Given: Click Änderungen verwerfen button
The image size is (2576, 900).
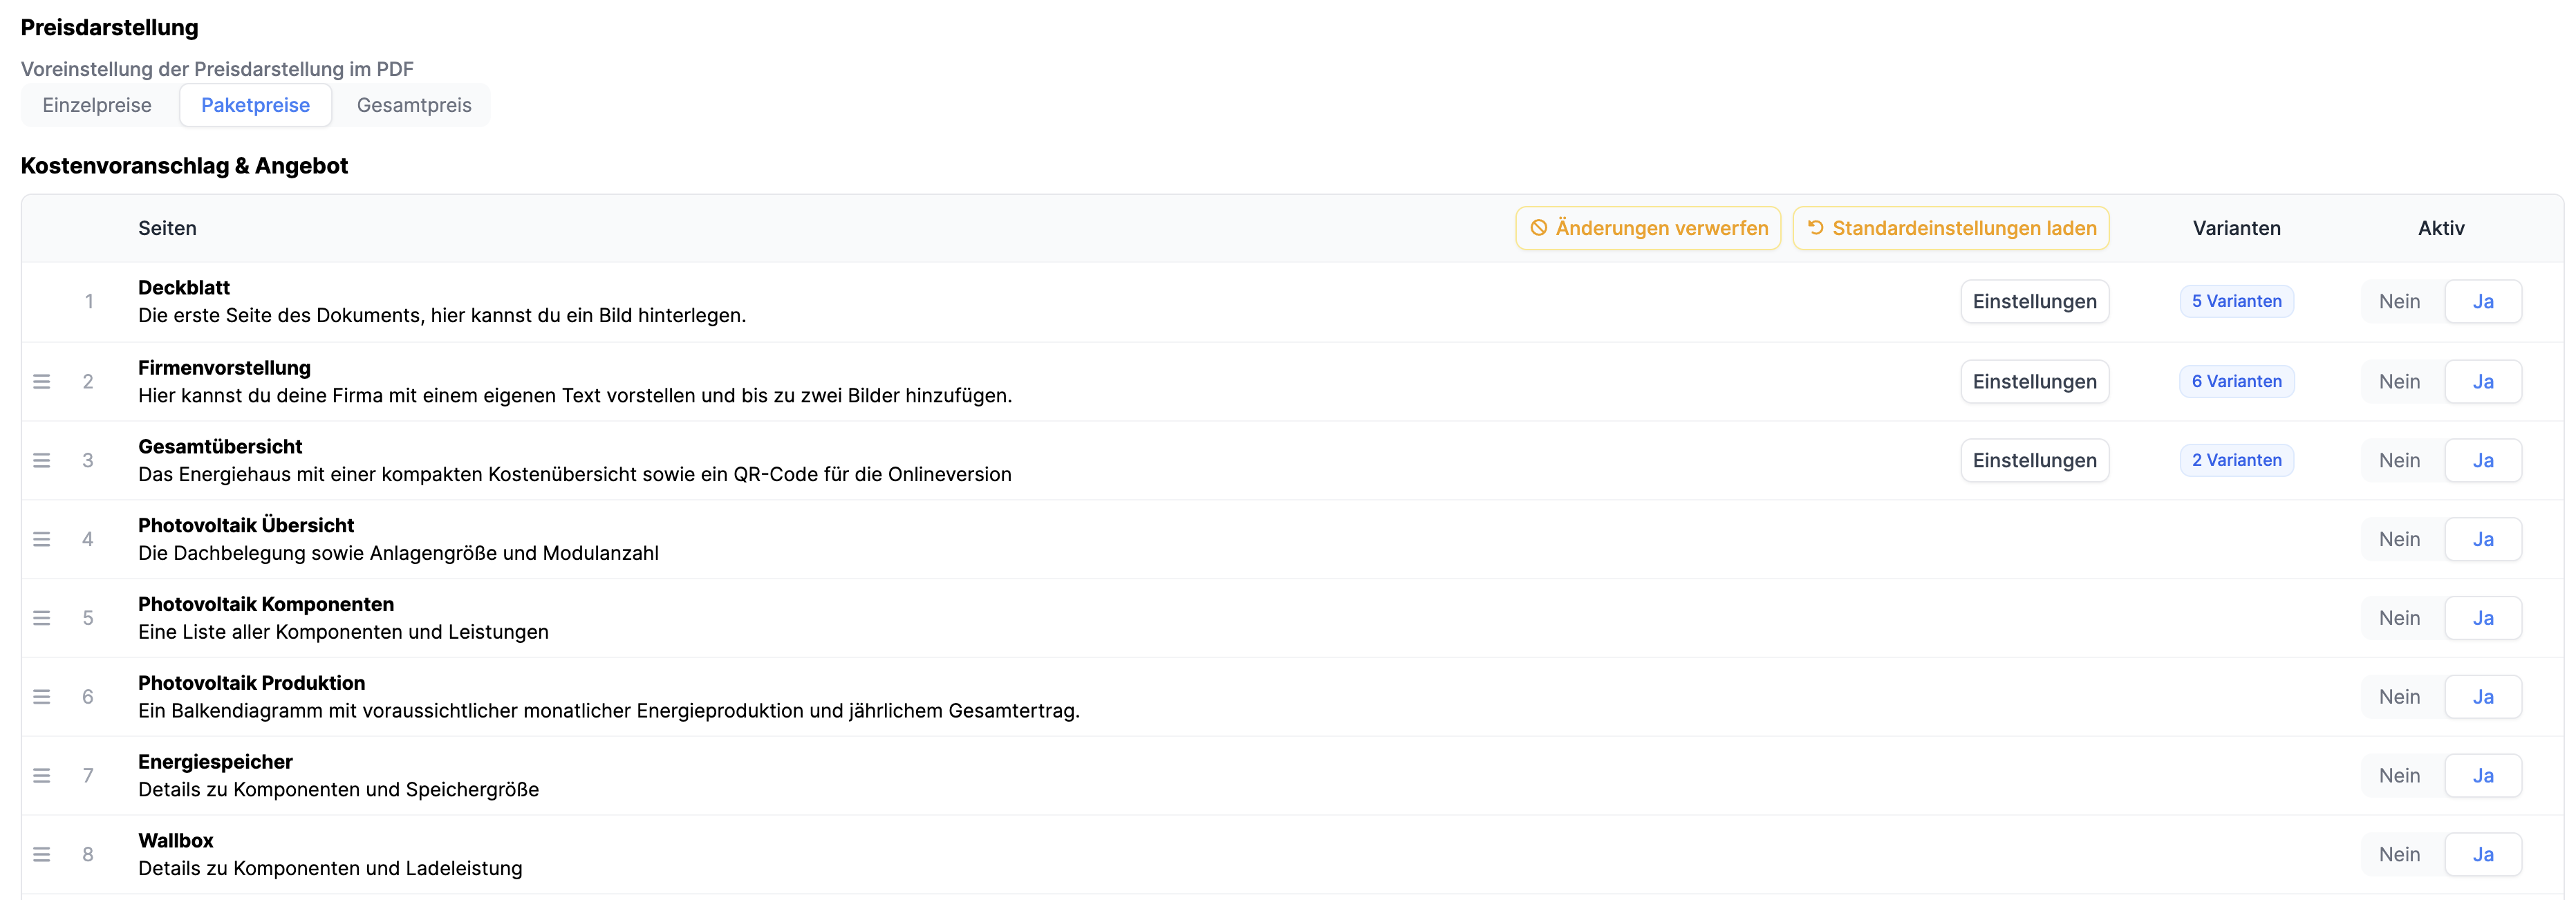Looking at the screenshot, I should 1648,228.
